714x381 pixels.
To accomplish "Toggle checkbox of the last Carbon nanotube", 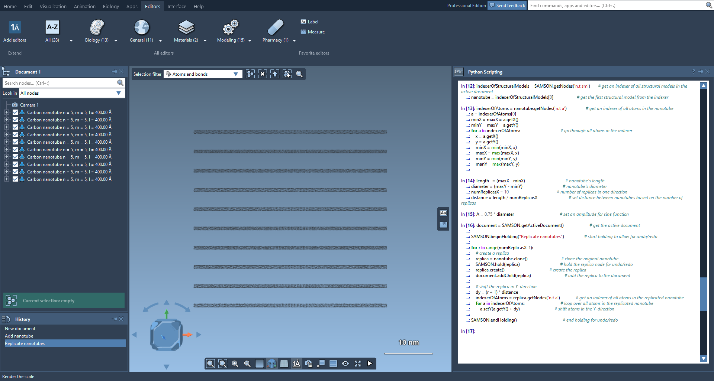I will tap(15, 179).
